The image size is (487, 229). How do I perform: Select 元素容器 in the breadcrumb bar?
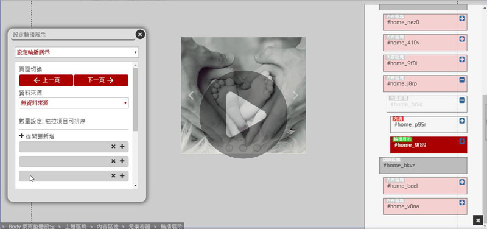pyautogui.click(x=139, y=226)
